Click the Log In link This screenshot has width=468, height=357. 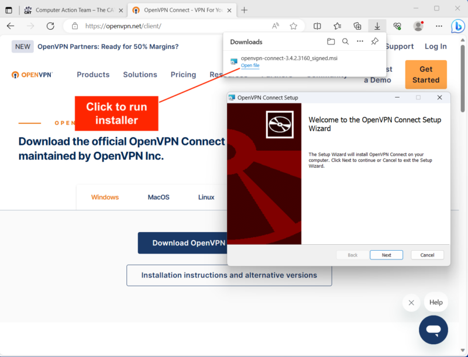coord(436,46)
